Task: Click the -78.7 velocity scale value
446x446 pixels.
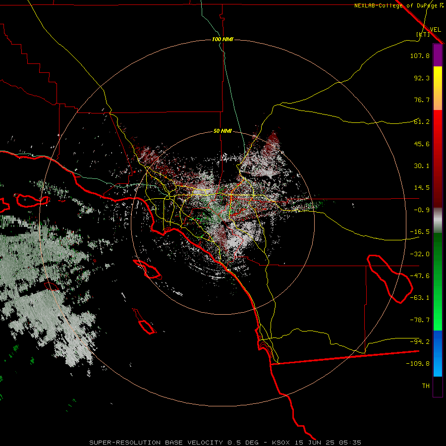Action: (x=420, y=320)
